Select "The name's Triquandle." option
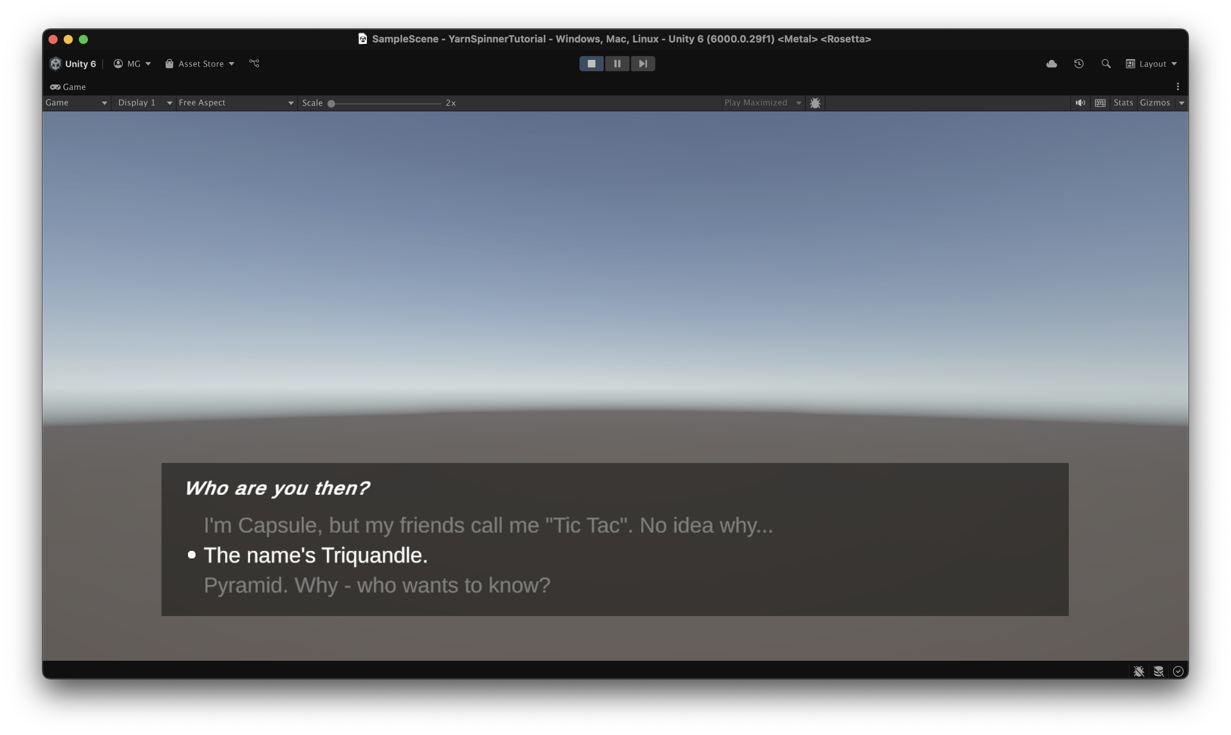This screenshot has height=735, width=1231. click(316, 555)
